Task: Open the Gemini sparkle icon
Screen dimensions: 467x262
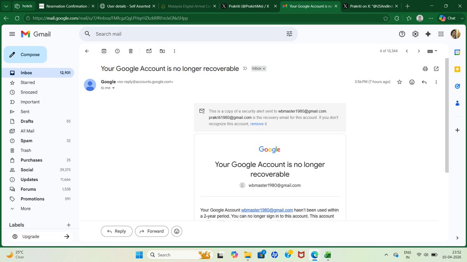Action: tap(428, 34)
